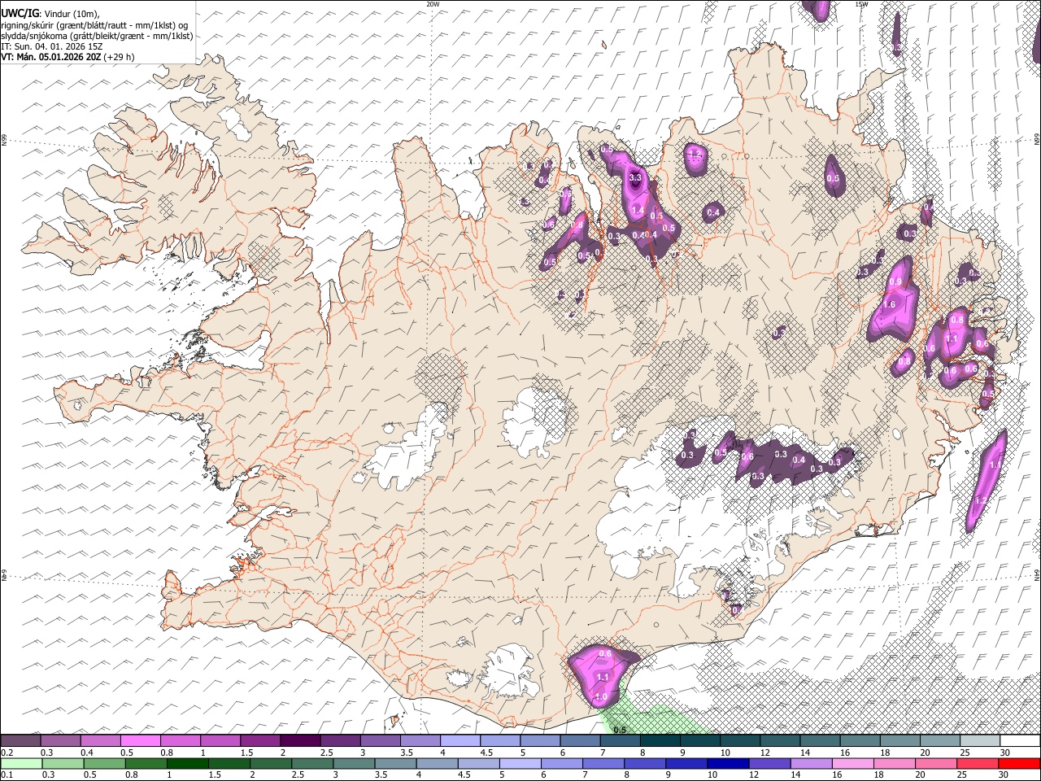Image resolution: width=1041 pixels, height=781 pixels.
Task: Click the 'VT: Mán. 05.01.2026 20Z (+29 h)' line
Action: pos(68,57)
